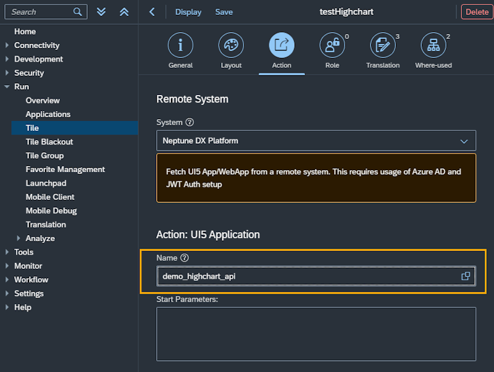This screenshot has height=372, width=494.
Task: Click the red Delete button
Action: click(x=477, y=12)
